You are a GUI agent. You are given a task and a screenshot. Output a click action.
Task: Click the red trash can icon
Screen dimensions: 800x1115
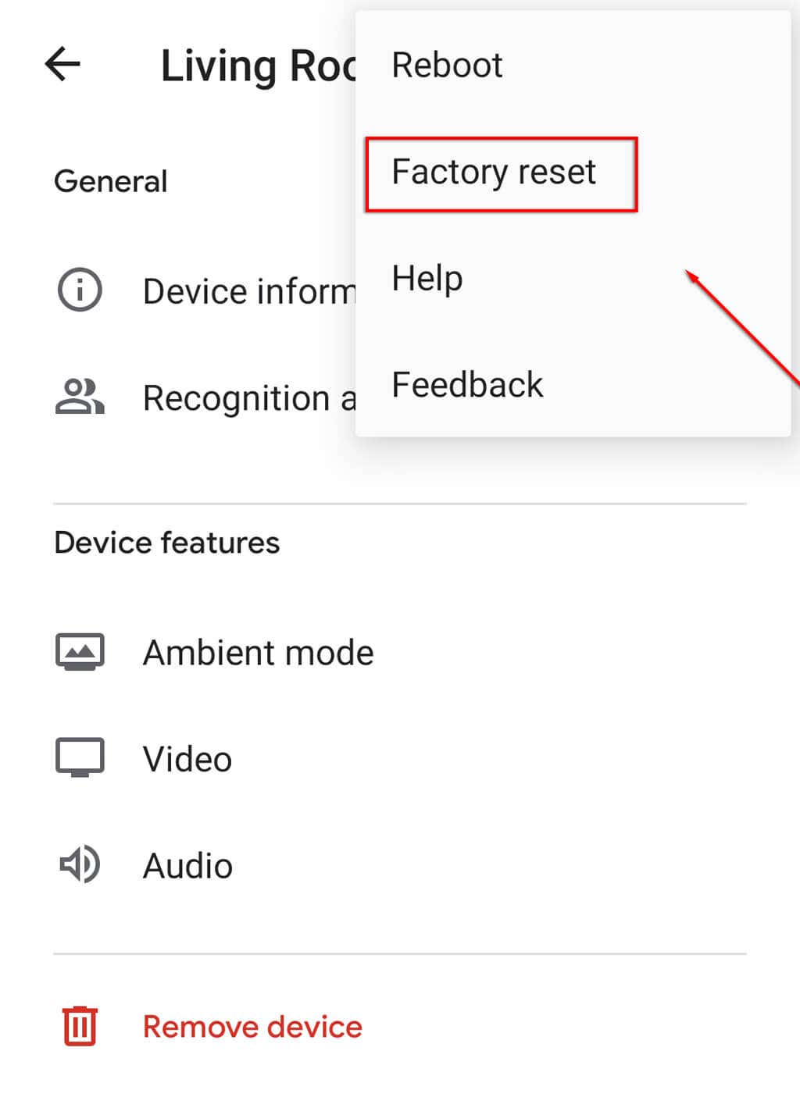(80, 1026)
